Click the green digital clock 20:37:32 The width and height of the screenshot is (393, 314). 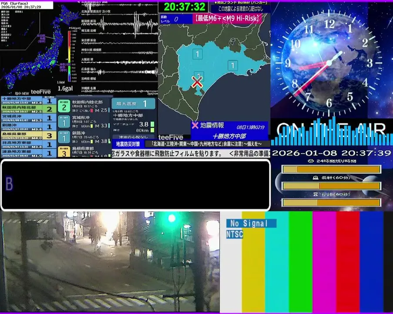(185, 7)
